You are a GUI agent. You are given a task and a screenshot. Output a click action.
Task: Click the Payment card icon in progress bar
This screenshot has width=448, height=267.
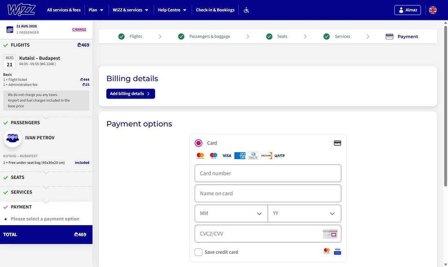click(389, 37)
